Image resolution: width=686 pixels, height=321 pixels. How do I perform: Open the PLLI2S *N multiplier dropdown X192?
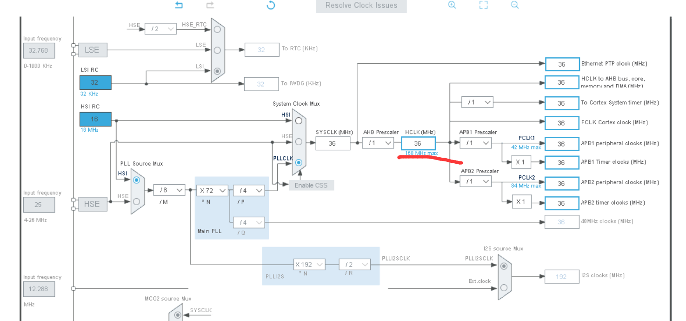(309, 264)
